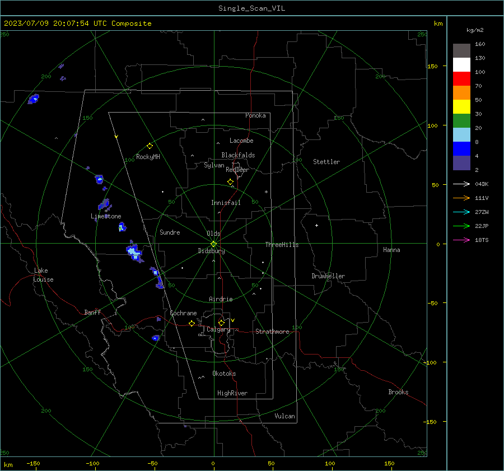Click the Hanna city label
Viewport: 504px width, 471px height.
pyautogui.click(x=391, y=250)
